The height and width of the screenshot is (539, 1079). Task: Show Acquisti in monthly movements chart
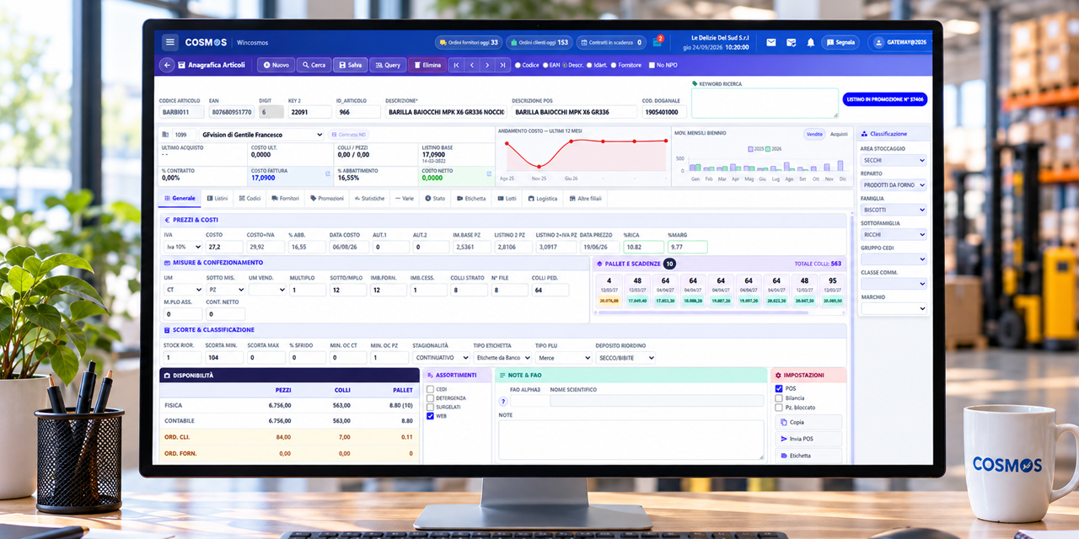pos(839,134)
